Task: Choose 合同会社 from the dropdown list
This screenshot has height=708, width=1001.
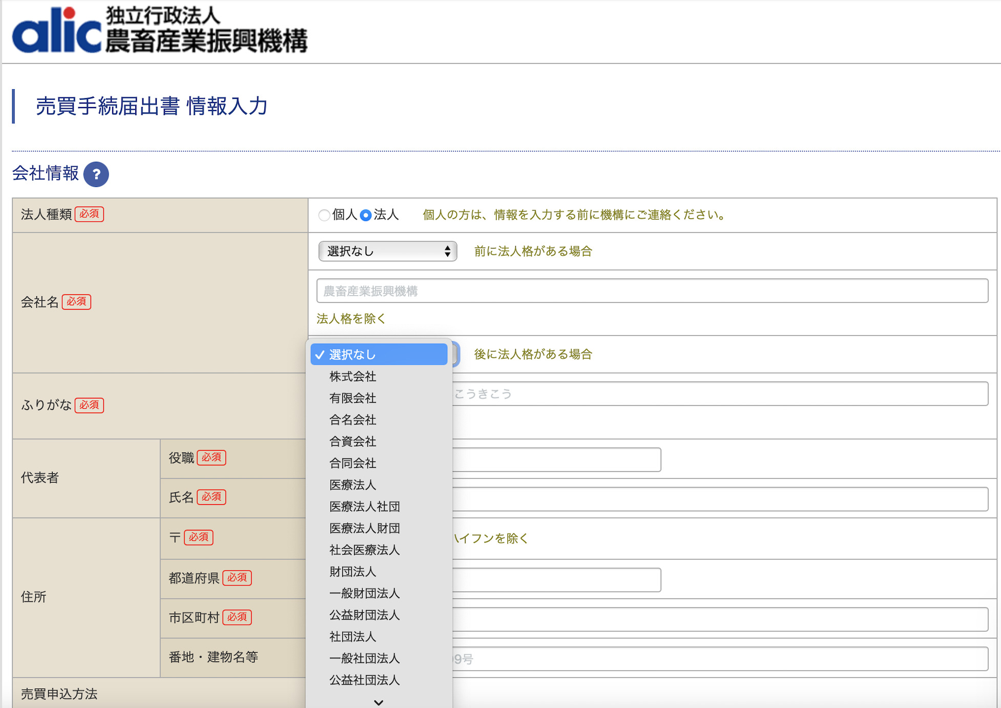Action: pyautogui.click(x=379, y=463)
